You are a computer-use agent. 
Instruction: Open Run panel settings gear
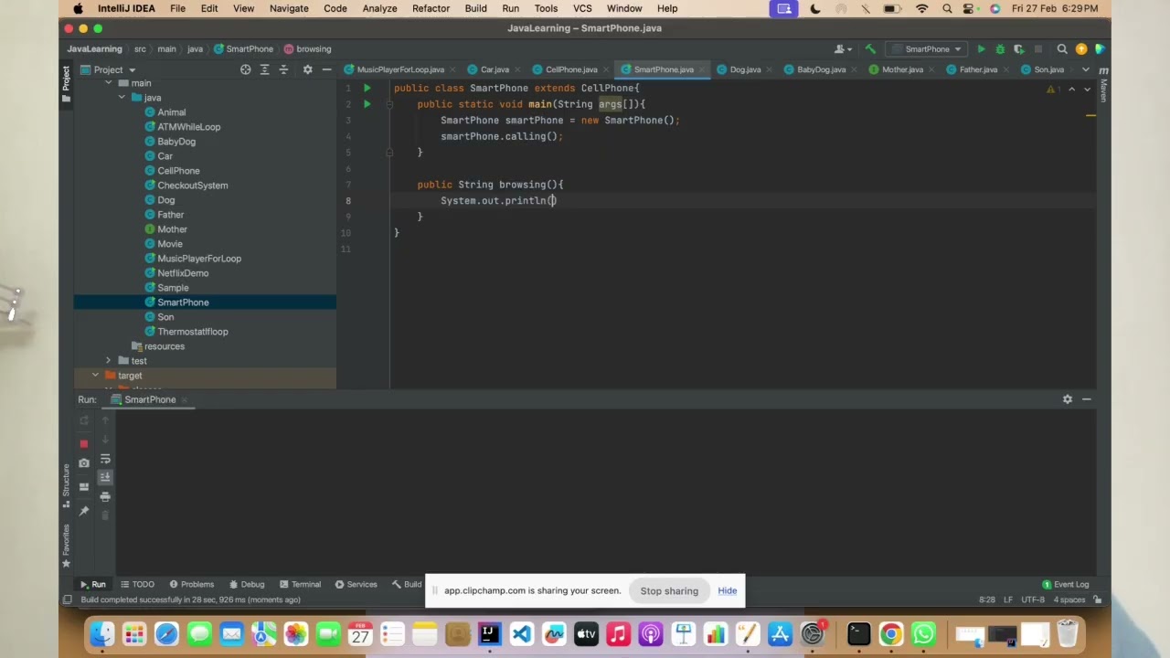pos(1067,399)
